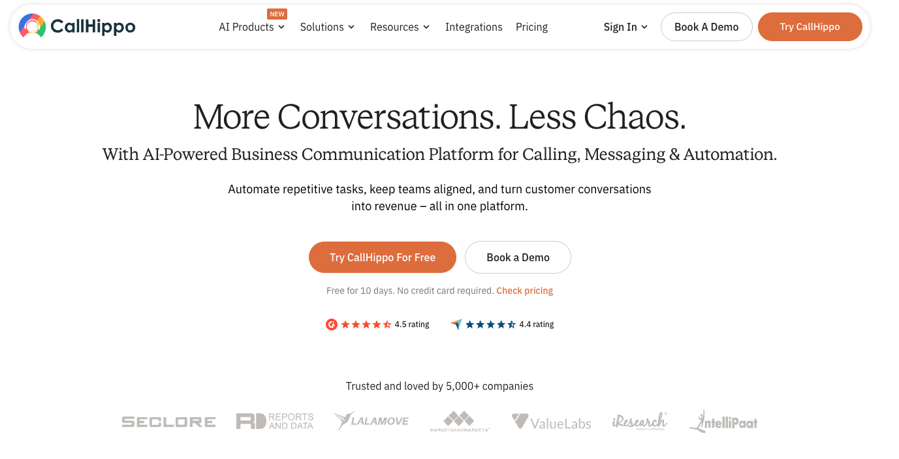Click the Reports and Data logo
Viewport: 899px width, 459px height.
(x=275, y=421)
